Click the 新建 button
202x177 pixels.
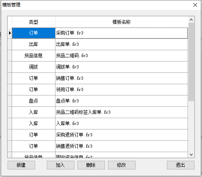coord(21,165)
